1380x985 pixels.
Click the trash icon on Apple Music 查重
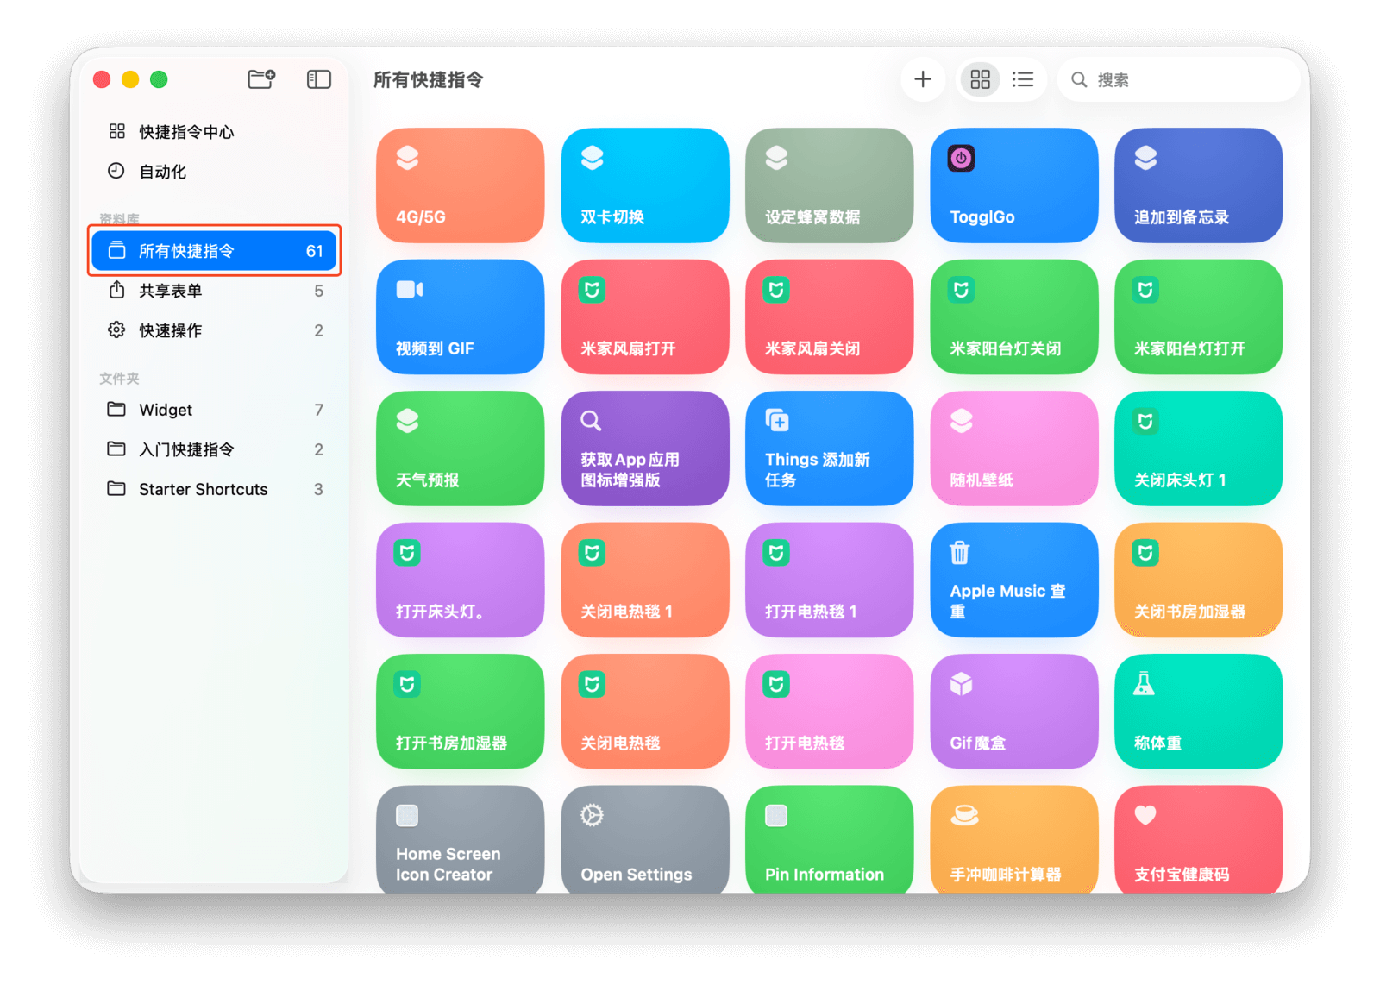959,552
